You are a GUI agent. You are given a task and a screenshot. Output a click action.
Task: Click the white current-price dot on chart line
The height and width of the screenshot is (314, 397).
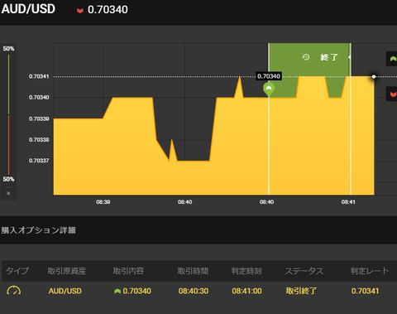pos(374,76)
